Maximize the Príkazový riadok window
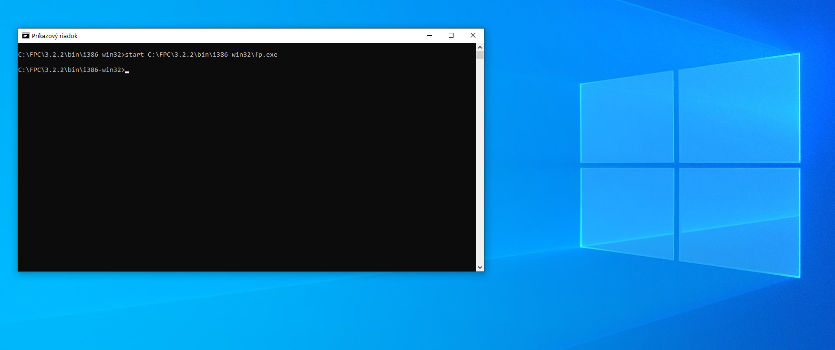This screenshot has height=350, width=835. [451, 36]
